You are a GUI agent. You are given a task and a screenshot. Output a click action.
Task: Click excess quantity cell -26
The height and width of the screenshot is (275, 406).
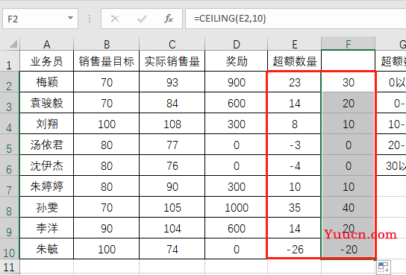point(294,249)
